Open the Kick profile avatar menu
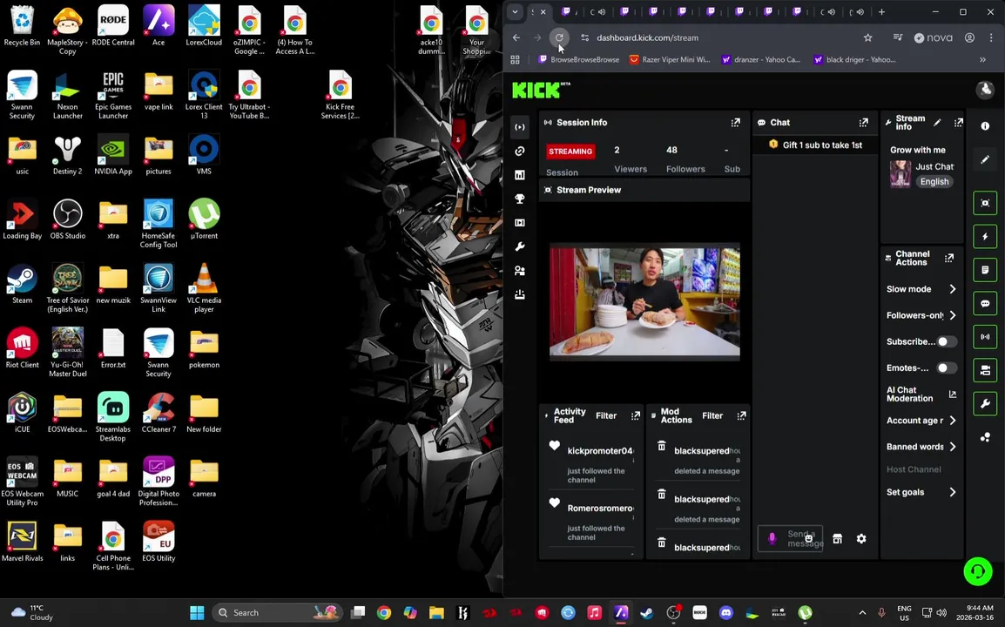 click(x=984, y=90)
